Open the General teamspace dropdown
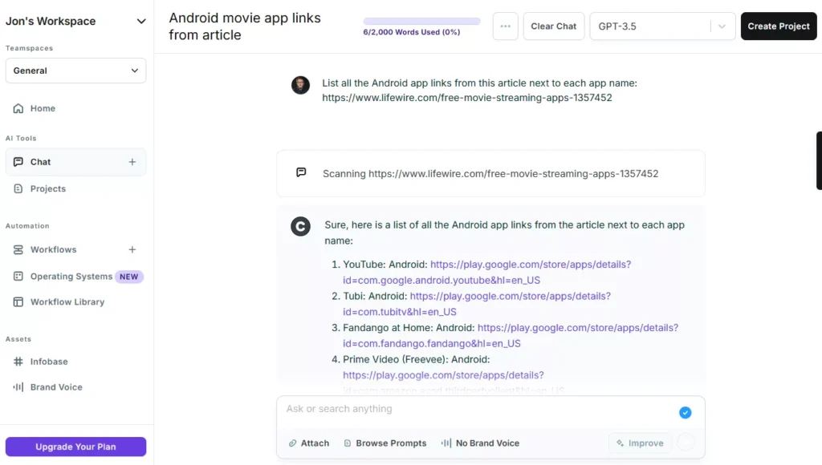Screen dimensions: 822x465 (75, 71)
